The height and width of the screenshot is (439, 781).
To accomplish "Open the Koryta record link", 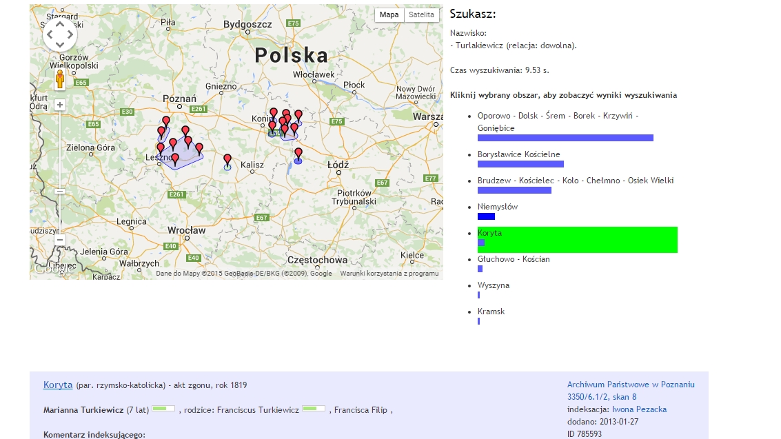I will pos(58,385).
